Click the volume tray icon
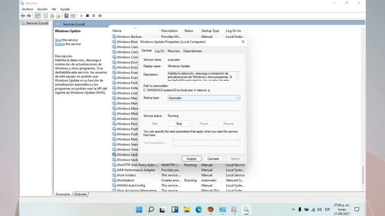 click(319, 209)
